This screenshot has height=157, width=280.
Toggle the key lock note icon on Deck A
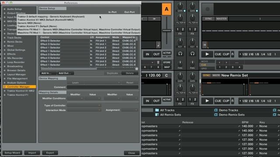[x=158, y=44]
